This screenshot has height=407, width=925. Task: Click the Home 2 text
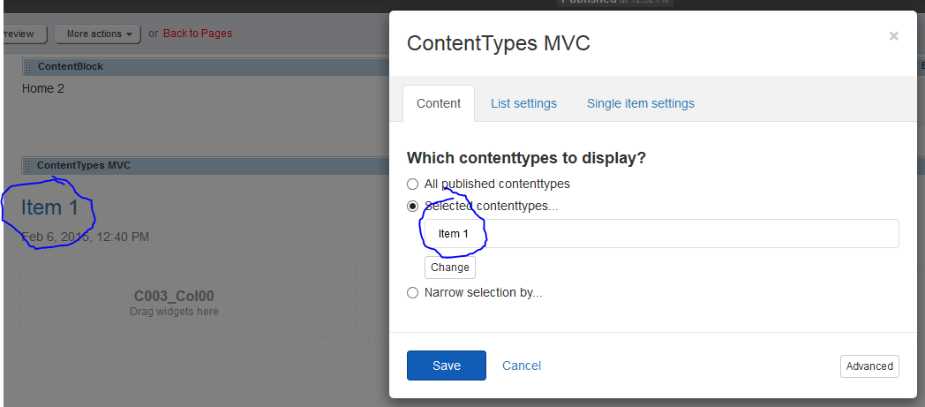[x=43, y=88]
